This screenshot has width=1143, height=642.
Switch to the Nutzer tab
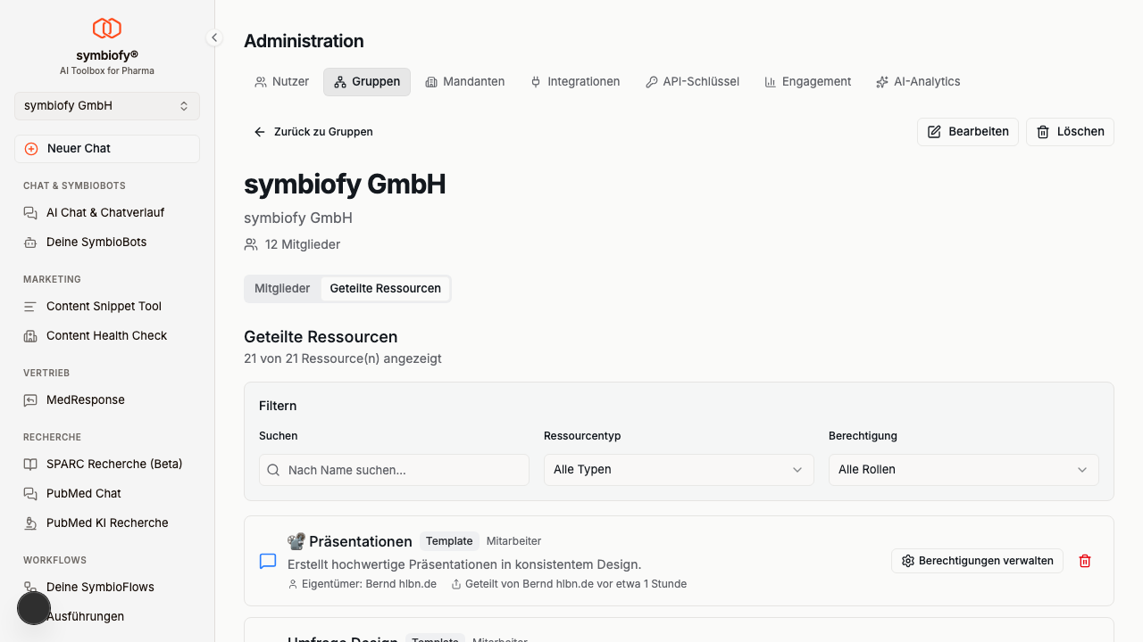tap(282, 82)
